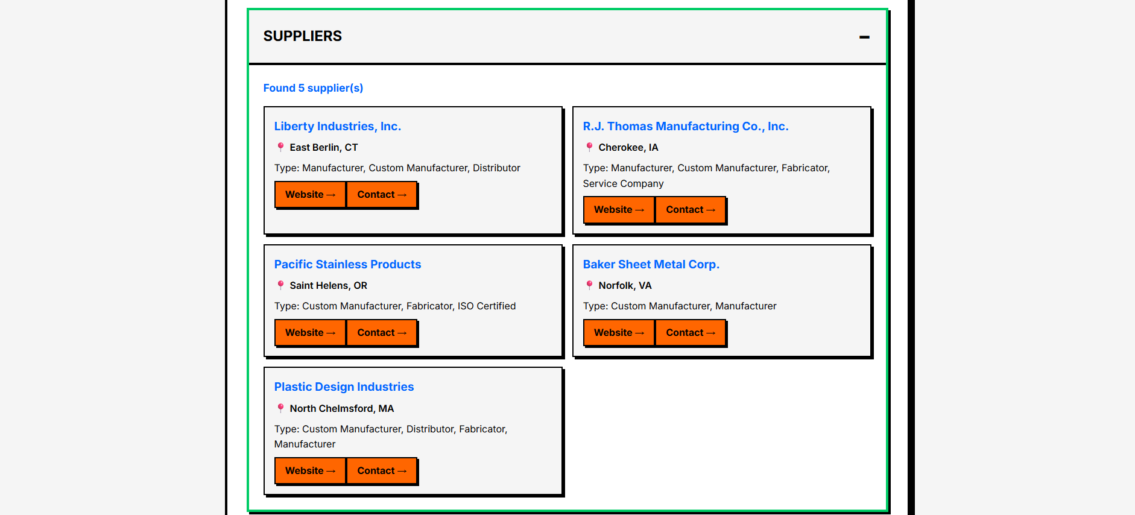Open the R.J. Thomas Manufacturing Co., Inc. link
This screenshot has width=1135, height=515.
pyautogui.click(x=686, y=126)
